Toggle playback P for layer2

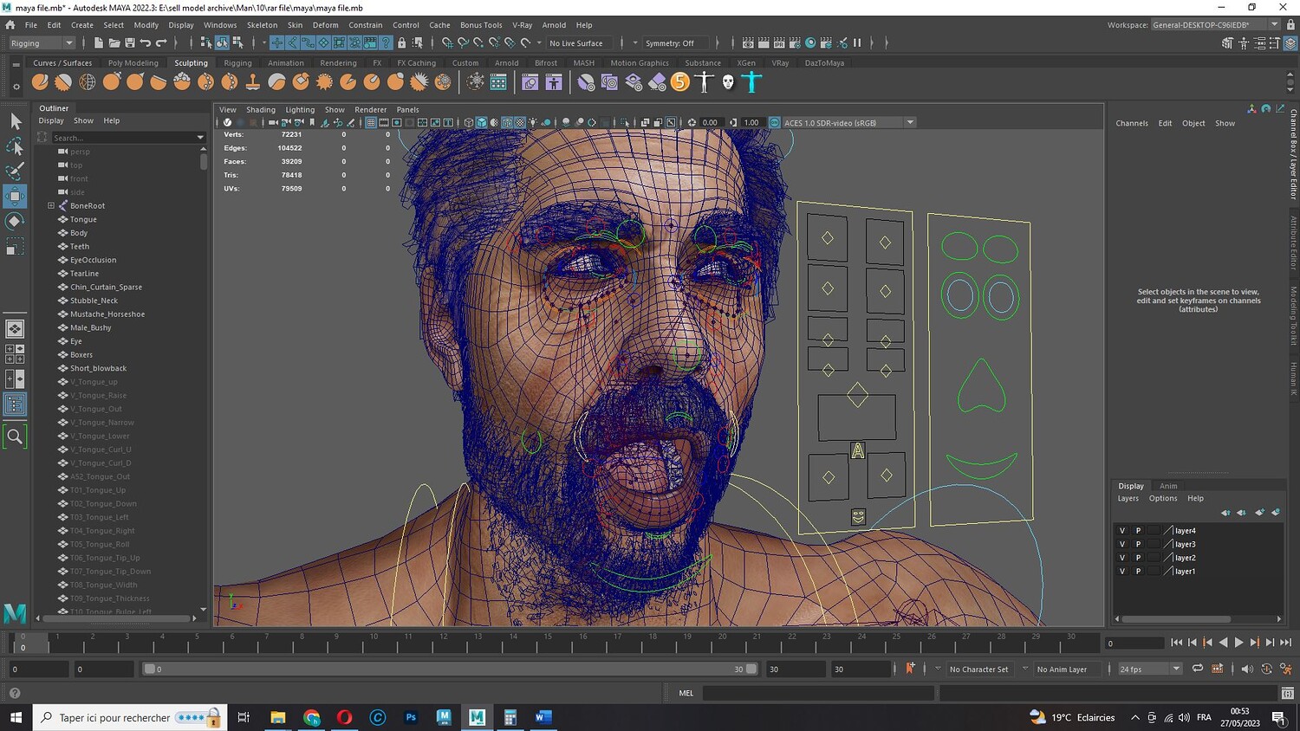1138,558
